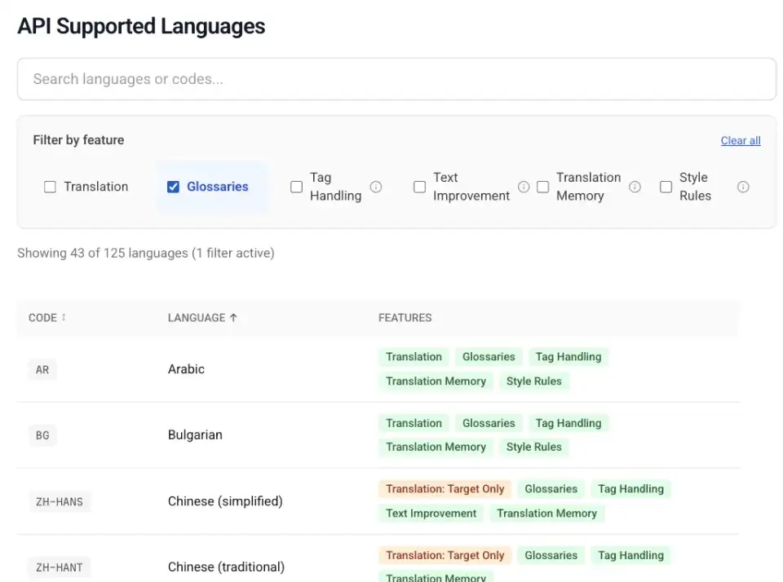Click the Tag Handling tag in Bulgarian row
Screen dimensions: 783x582
[x=568, y=423]
